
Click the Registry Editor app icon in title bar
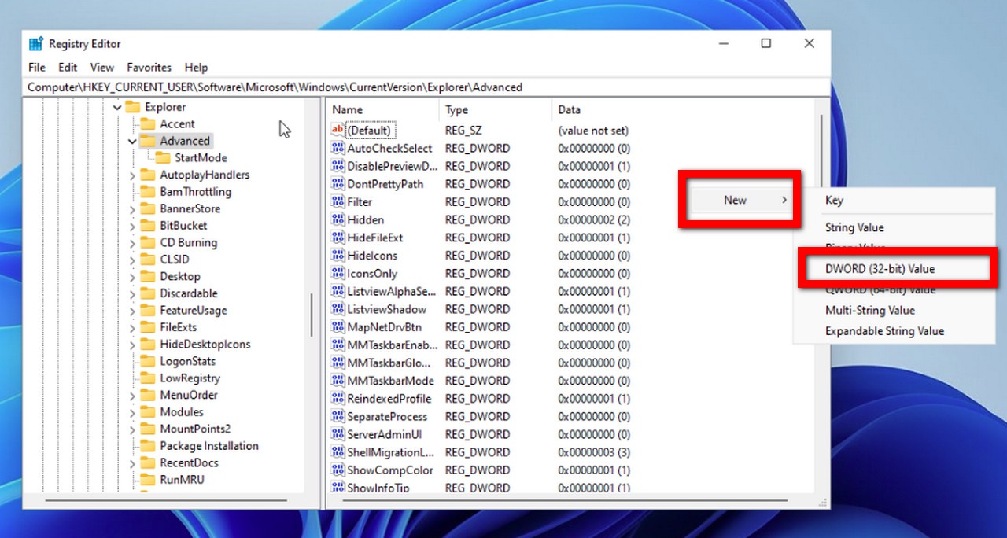click(x=36, y=44)
